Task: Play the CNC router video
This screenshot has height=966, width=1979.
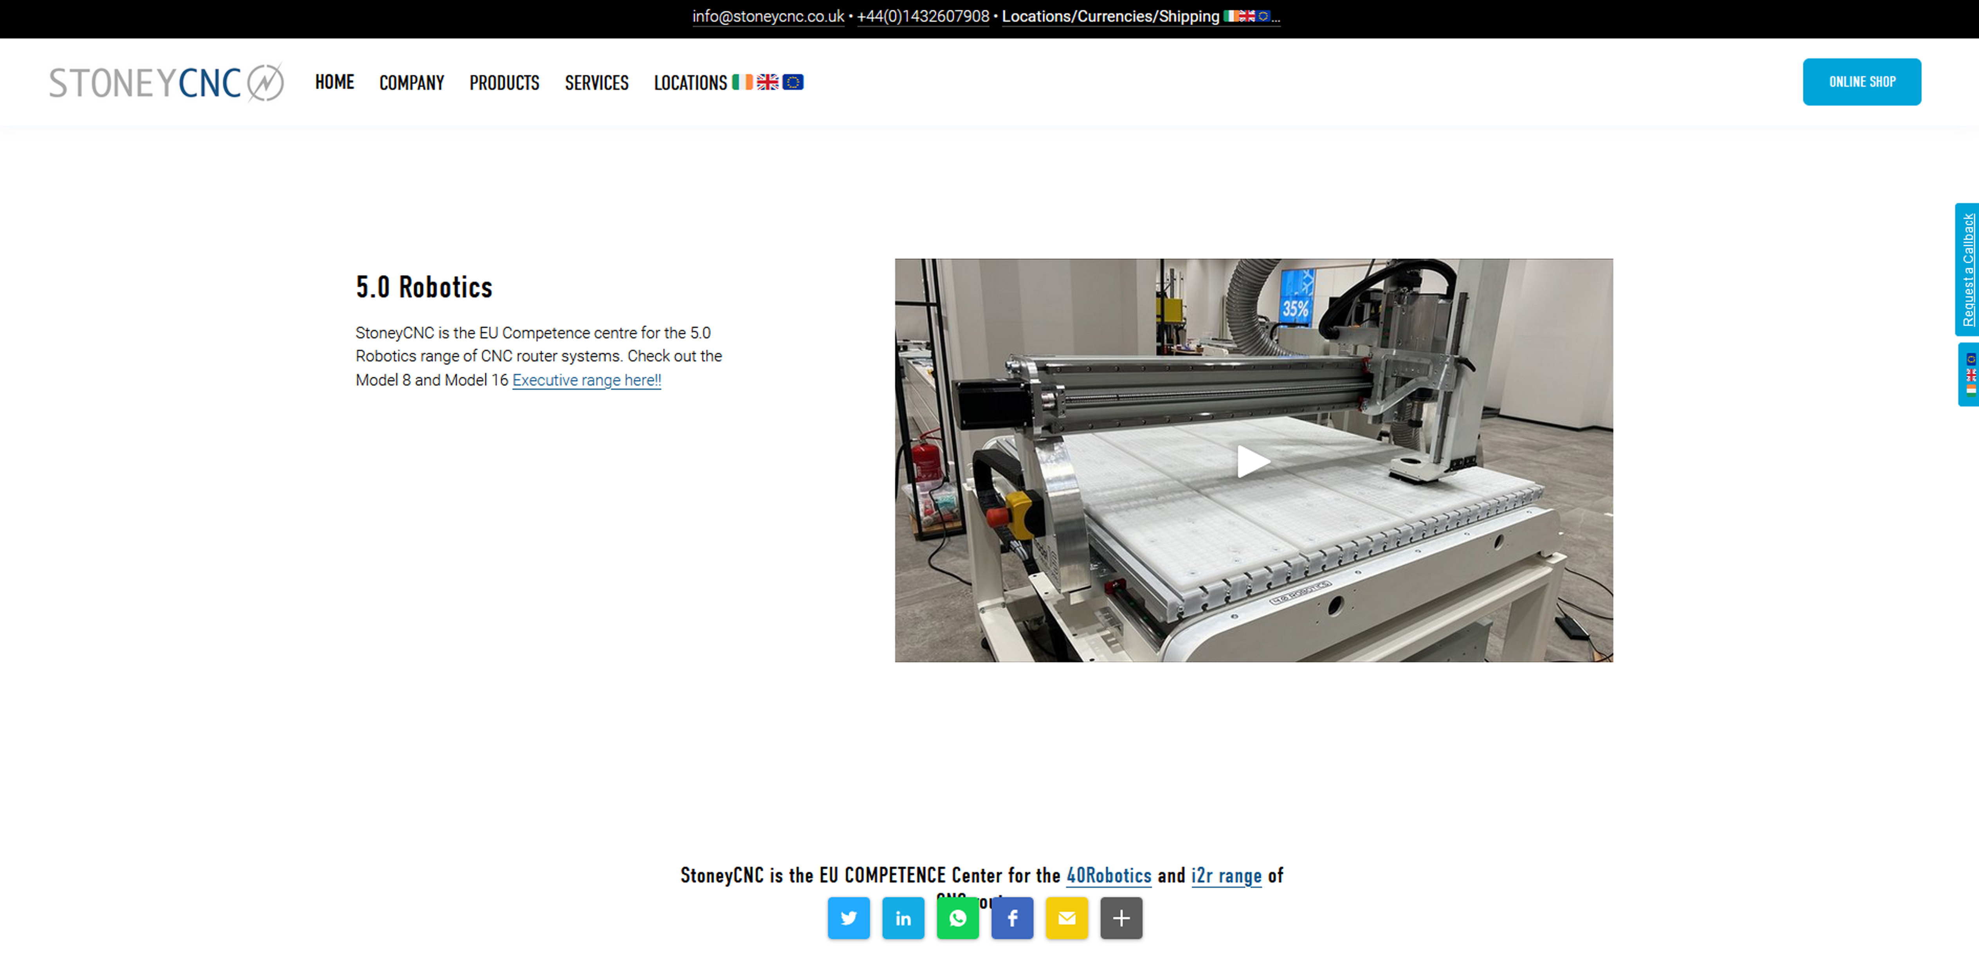Action: coord(1253,461)
